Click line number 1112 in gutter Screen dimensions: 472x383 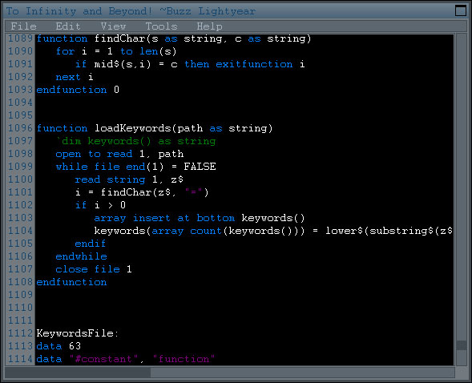20,333
